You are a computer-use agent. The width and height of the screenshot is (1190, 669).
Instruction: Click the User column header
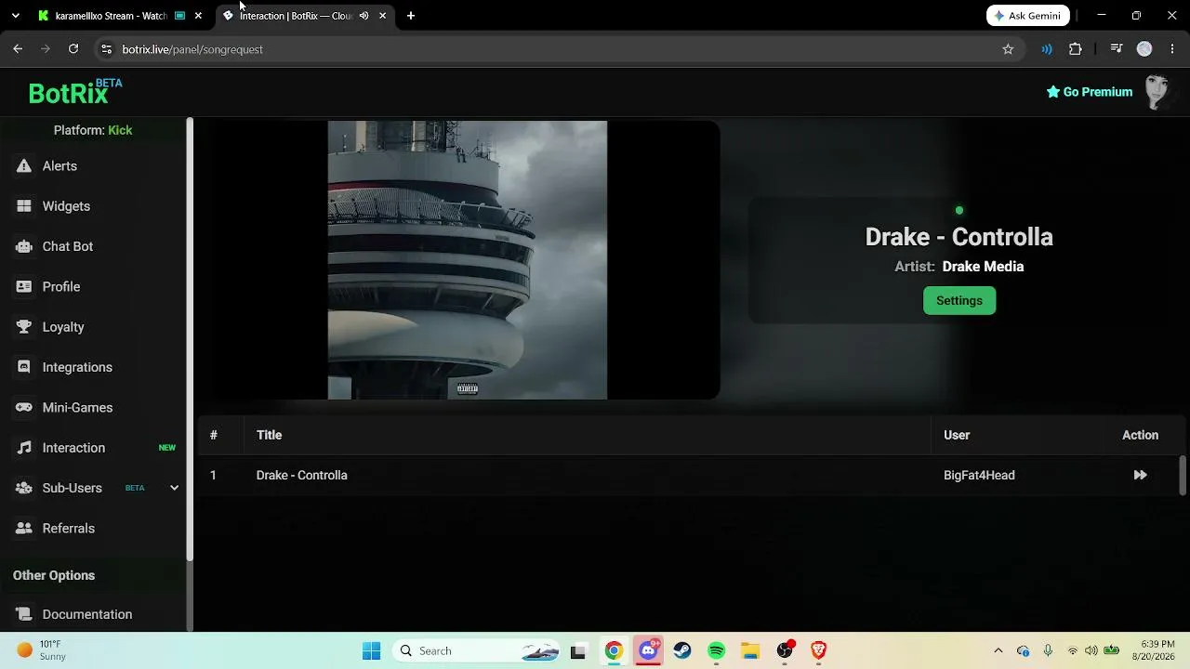click(957, 435)
